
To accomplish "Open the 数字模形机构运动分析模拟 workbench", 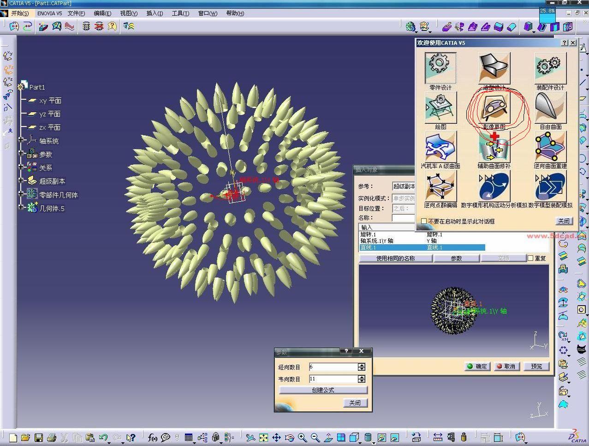I will pos(494,186).
